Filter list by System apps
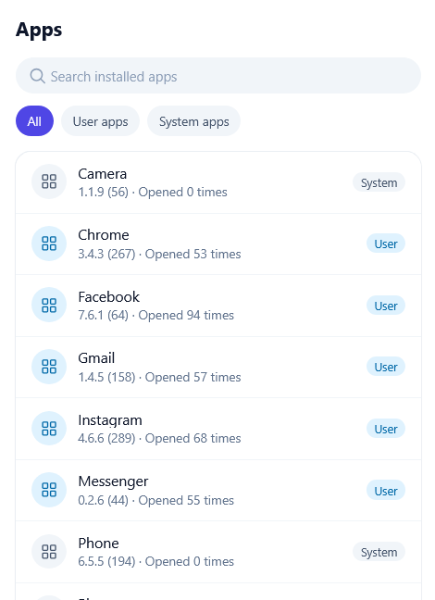Viewport: 435px width, 600px height. click(x=194, y=121)
